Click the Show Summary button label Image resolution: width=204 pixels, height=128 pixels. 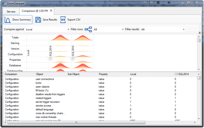(x=22, y=19)
